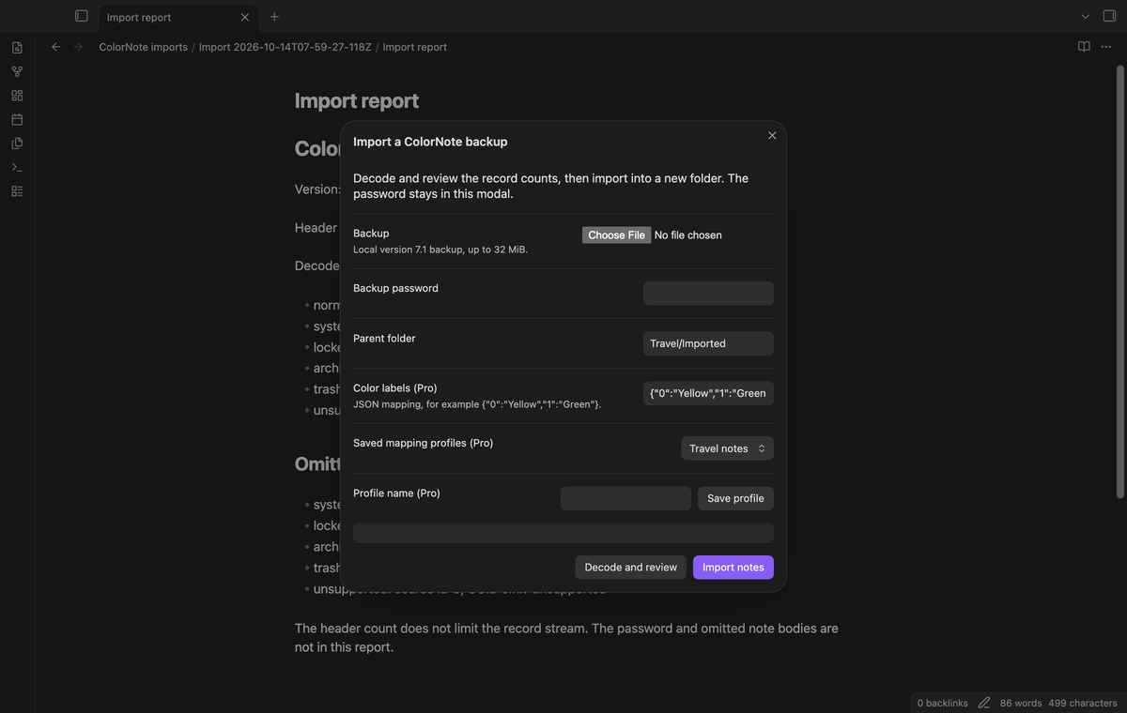
Task: Click Decode and review
Action: point(630,567)
